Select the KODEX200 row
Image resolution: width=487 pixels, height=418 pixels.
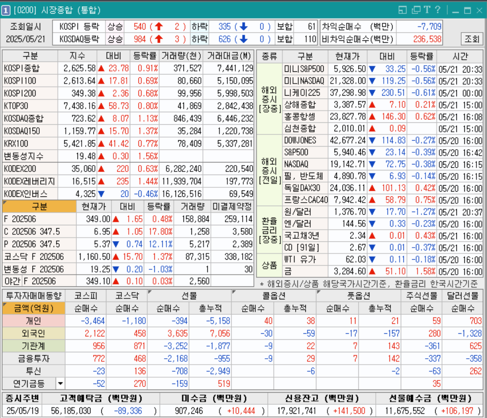tap(128, 169)
